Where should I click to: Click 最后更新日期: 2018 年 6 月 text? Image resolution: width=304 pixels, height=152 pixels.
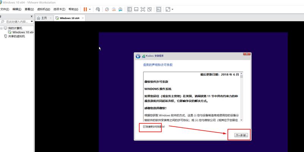(220, 74)
